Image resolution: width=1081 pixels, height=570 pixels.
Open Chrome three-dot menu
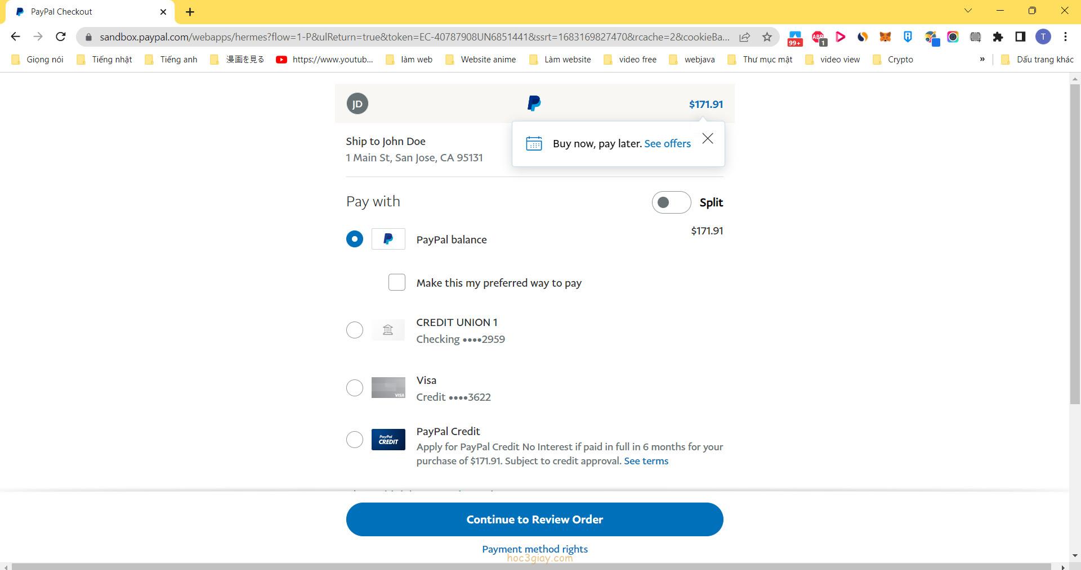coord(1065,37)
